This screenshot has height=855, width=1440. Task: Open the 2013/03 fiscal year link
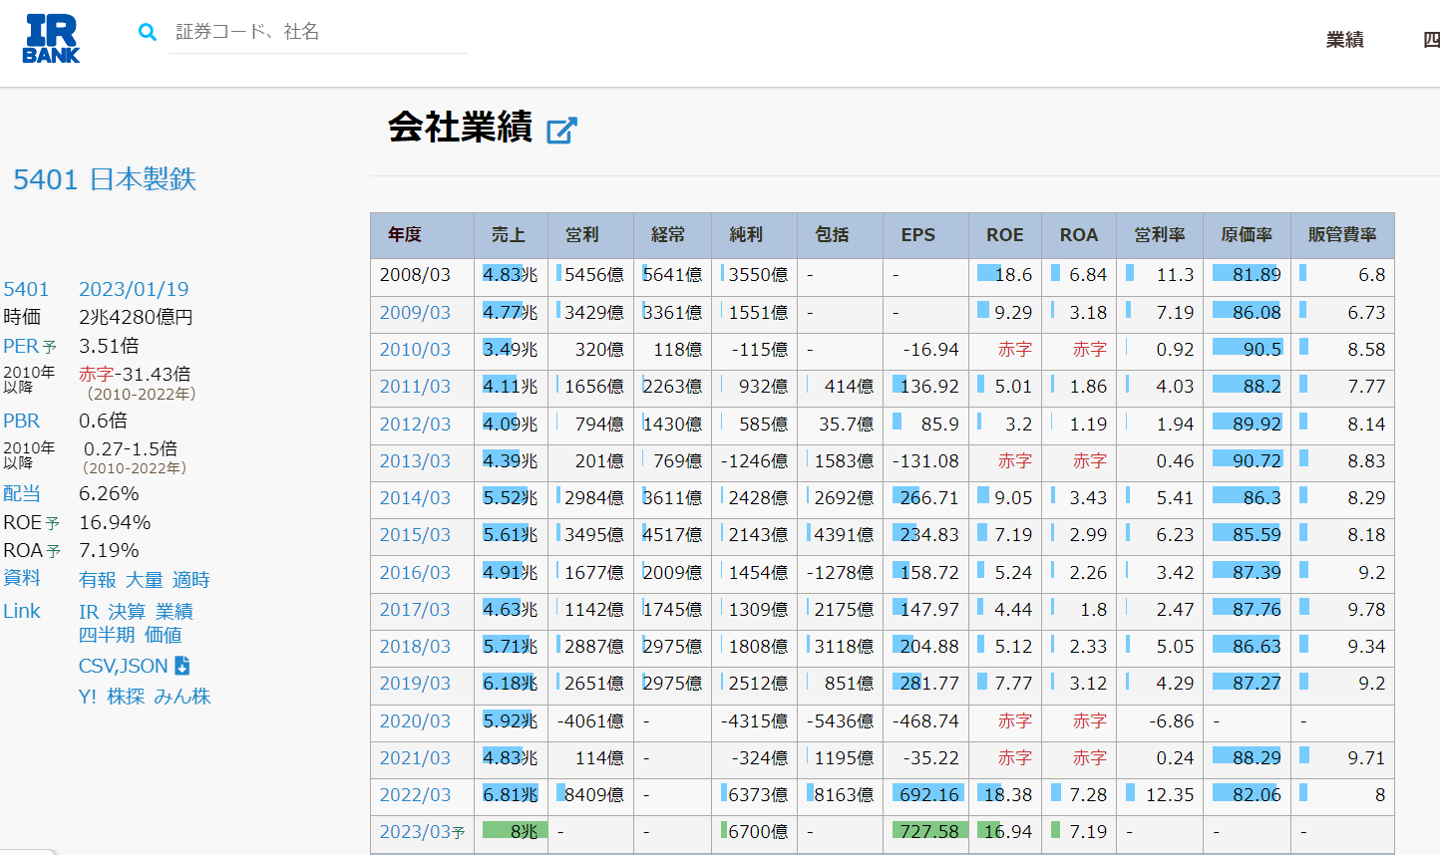(x=415, y=461)
